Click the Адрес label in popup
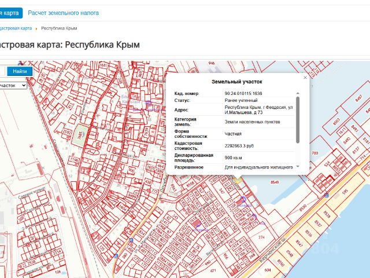 tap(181, 110)
